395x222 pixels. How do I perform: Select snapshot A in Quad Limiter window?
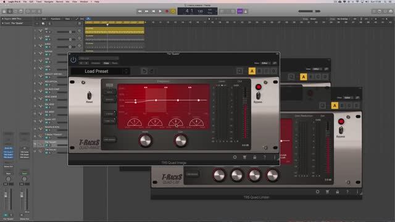[335, 105]
